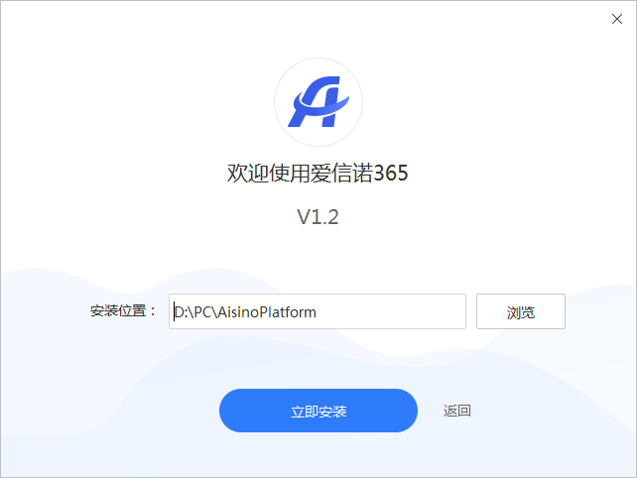Click the word AisinoPlatform in the path

click(267, 312)
